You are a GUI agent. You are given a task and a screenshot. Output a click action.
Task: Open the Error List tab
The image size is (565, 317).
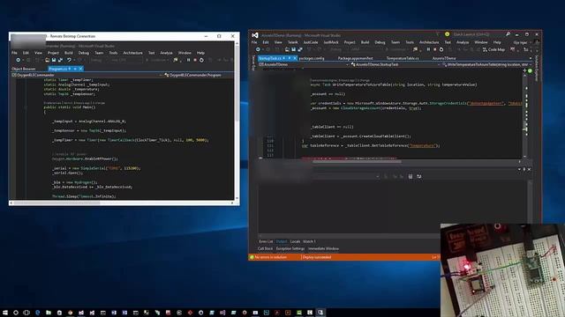[266, 241]
